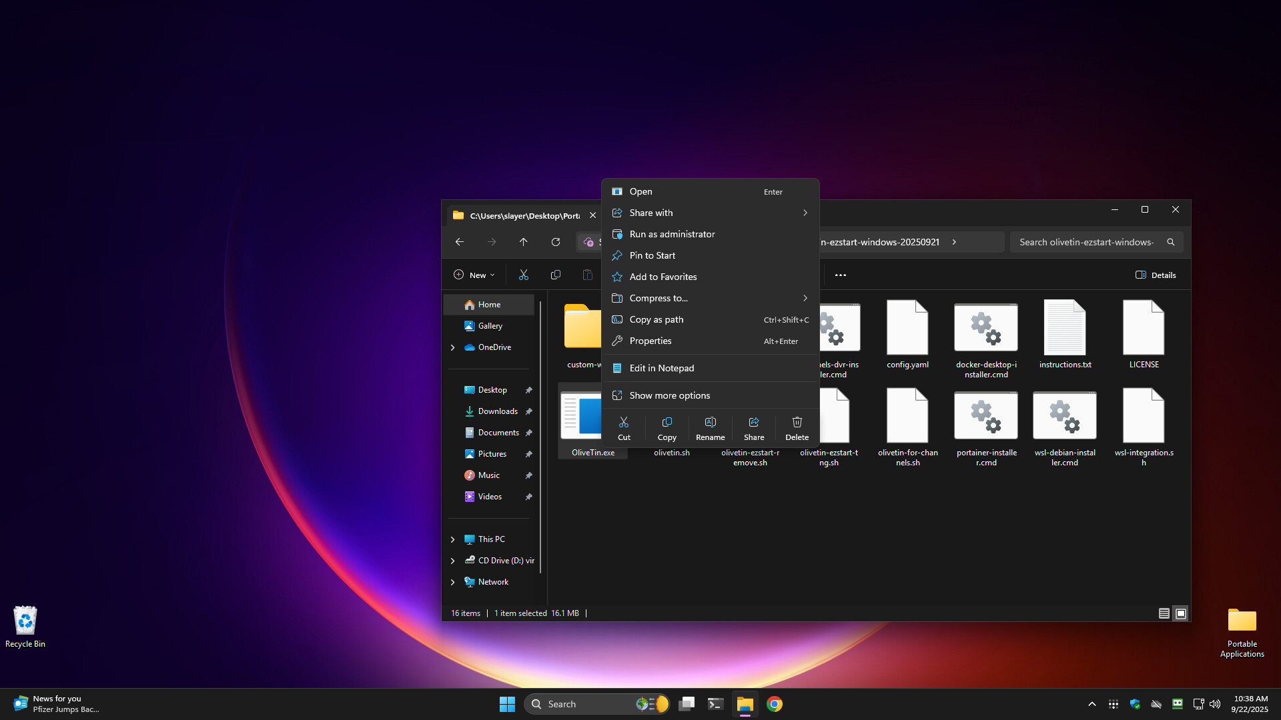Open the Downloads quick access folder
The image size is (1281, 720).
498,411
